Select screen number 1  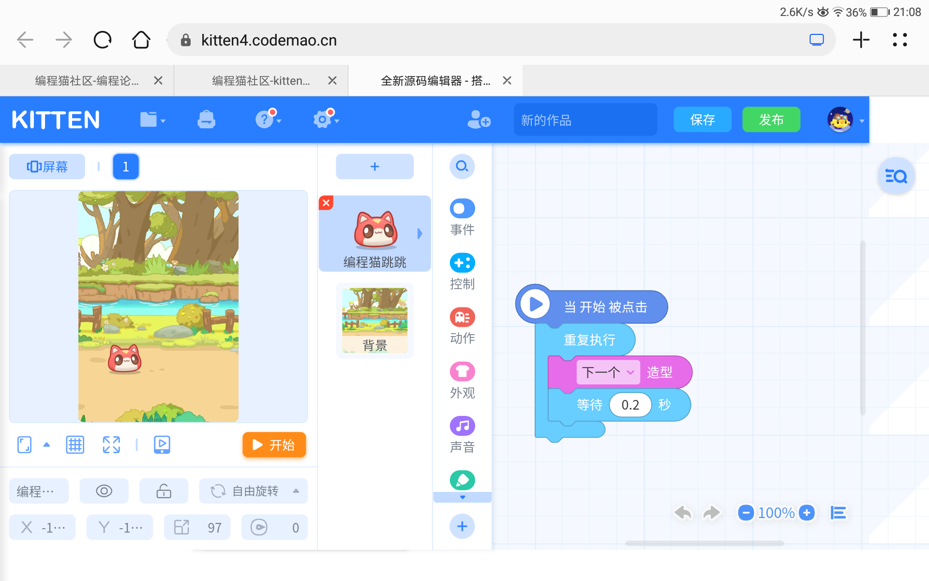(x=126, y=167)
